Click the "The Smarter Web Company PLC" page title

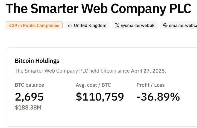98,9
